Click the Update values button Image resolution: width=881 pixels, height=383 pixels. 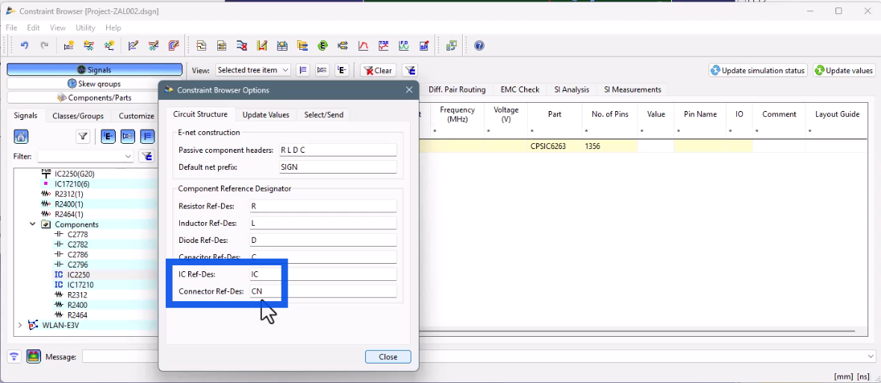tap(844, 70)
